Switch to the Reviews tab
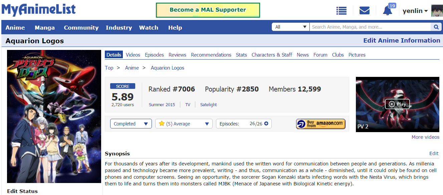Screen dimensions: 443x195 point(177,55)
